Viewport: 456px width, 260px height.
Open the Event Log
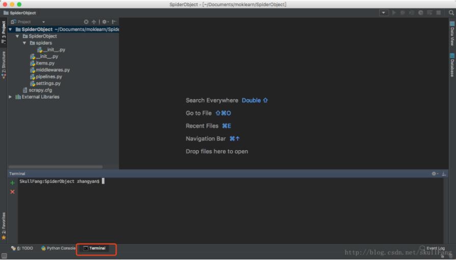[433, 248]
